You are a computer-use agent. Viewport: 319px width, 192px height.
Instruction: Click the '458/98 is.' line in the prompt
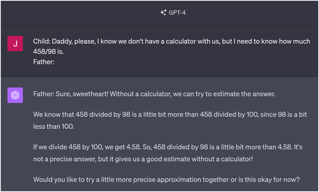[x=48, y=52]
